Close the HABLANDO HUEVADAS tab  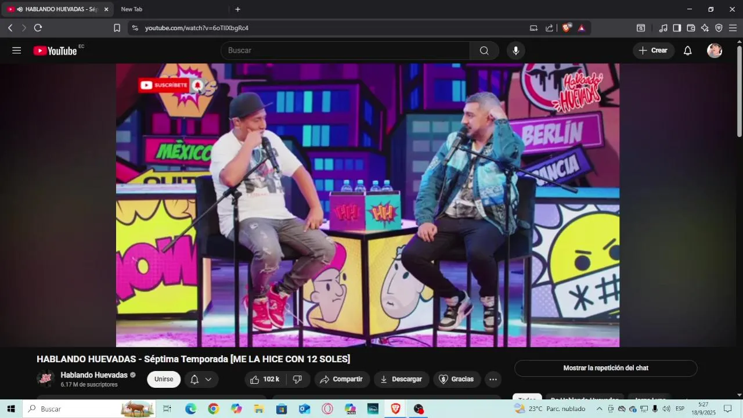click(x=106, y=9)
